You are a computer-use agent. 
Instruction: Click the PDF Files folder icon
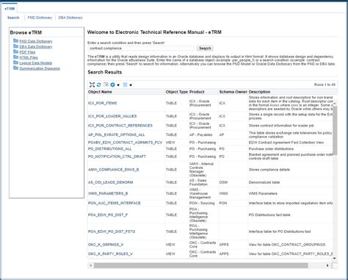pyautogui.click(x=15, y=51)
